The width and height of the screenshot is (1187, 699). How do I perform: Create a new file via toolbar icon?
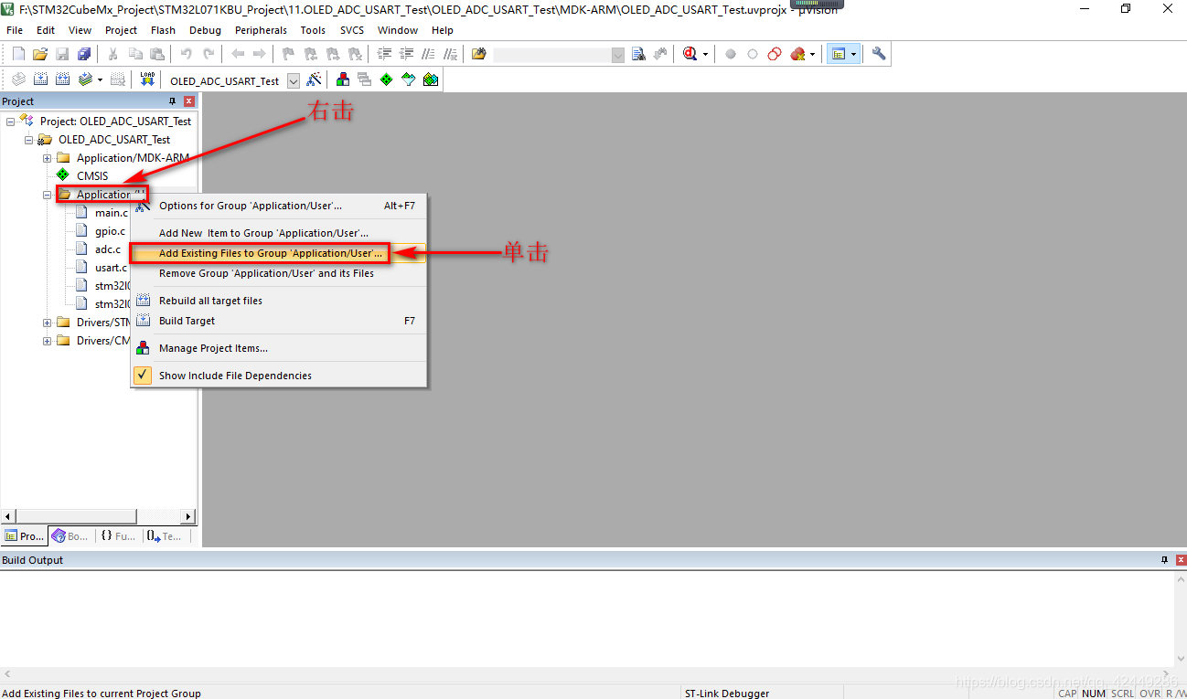[x=18, y=54]
